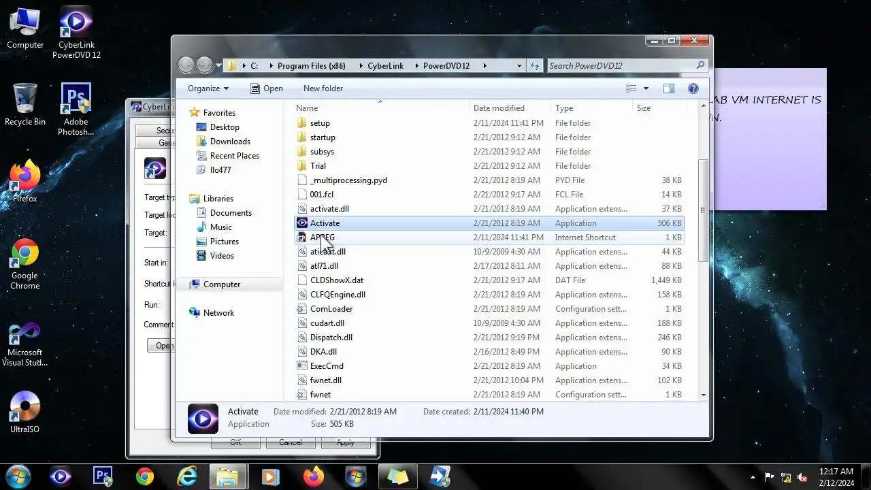This screenshot has height=490, width=871.
Task: Select the UltraISO desktop shortcut
Action: 25,412
